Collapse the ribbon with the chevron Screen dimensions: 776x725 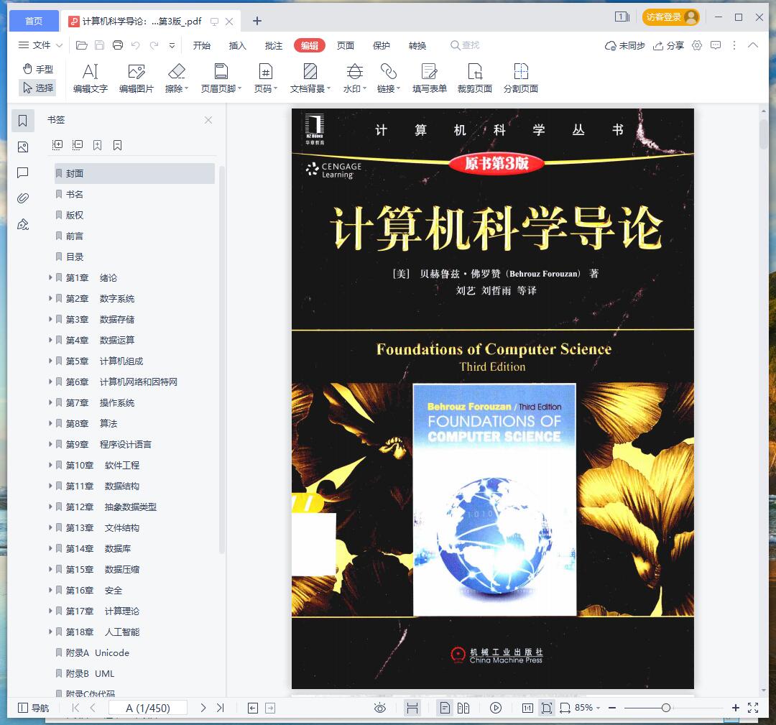[x=753, y=45]
